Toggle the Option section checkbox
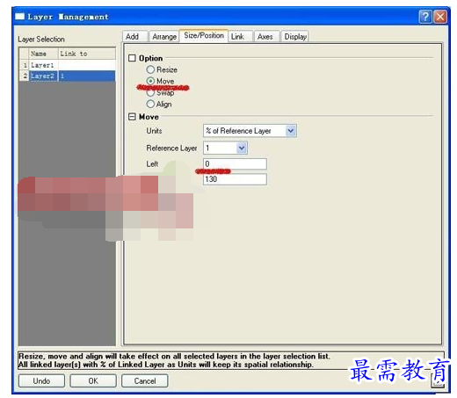 [132, 58]
